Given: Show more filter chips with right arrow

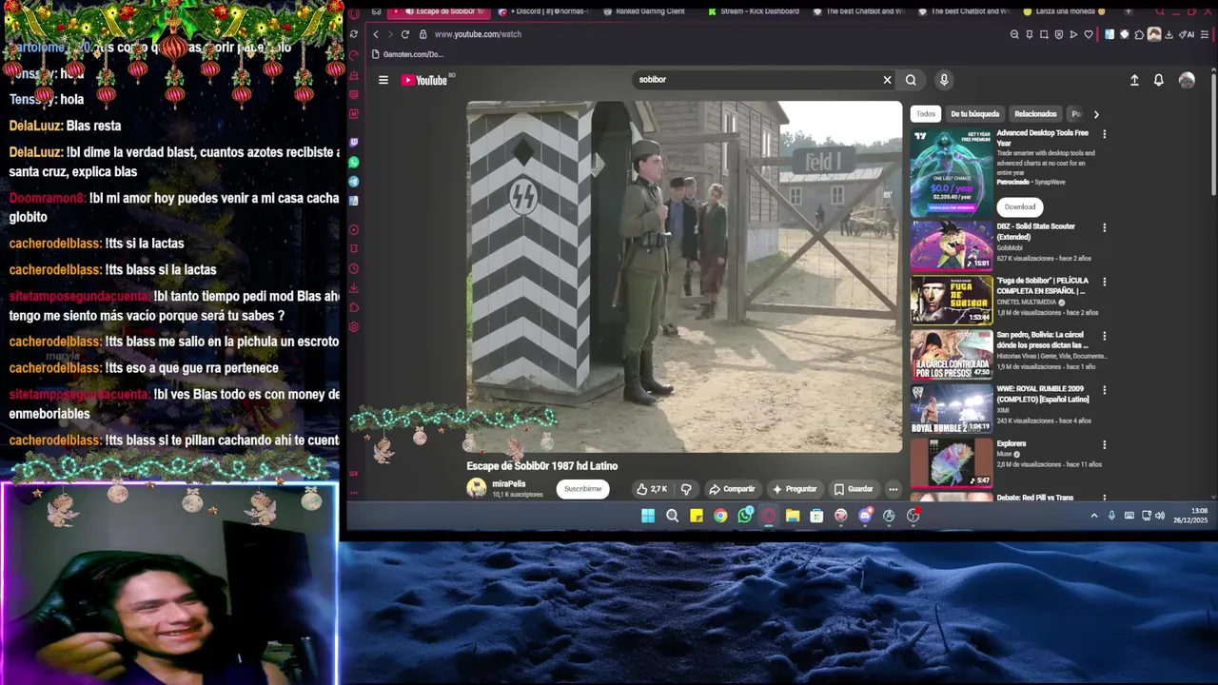Looking at the screenshot, I should coord(1096,114).
